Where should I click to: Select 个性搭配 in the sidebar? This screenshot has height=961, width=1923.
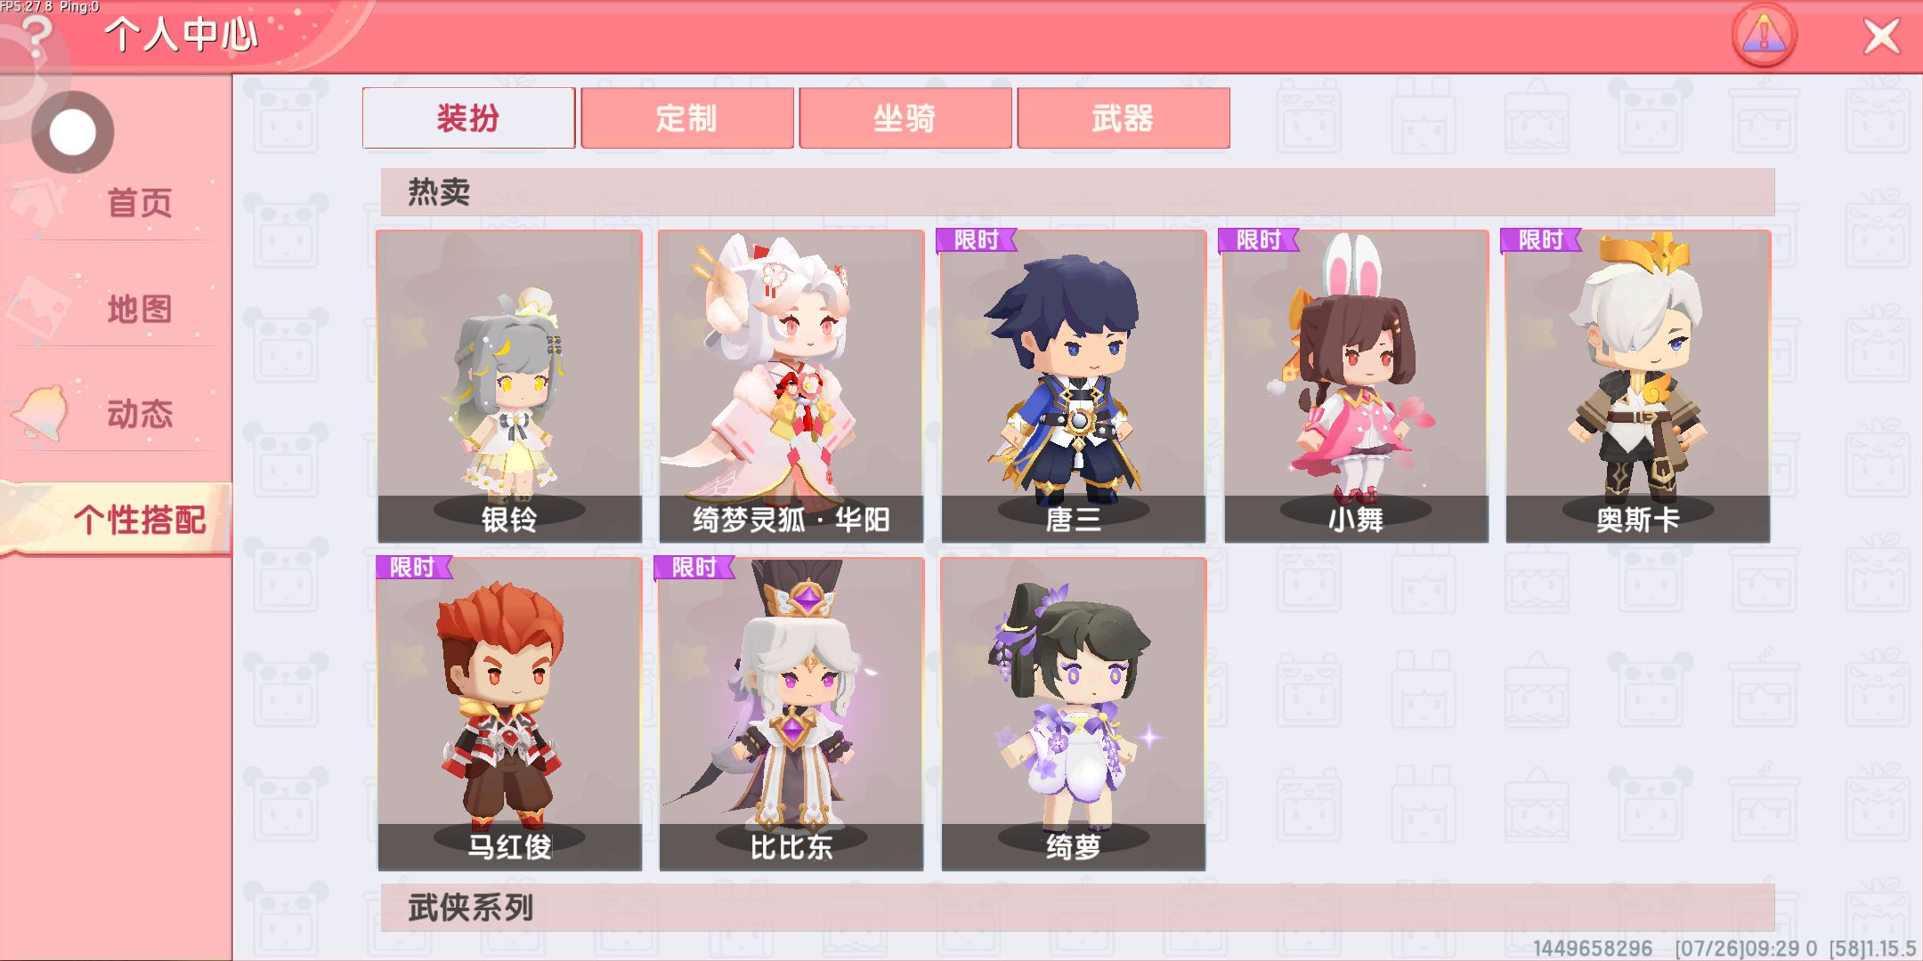(116, 519)
